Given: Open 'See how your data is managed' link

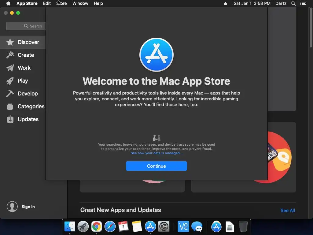Looking at the screenshot, I should pos(156,153).
